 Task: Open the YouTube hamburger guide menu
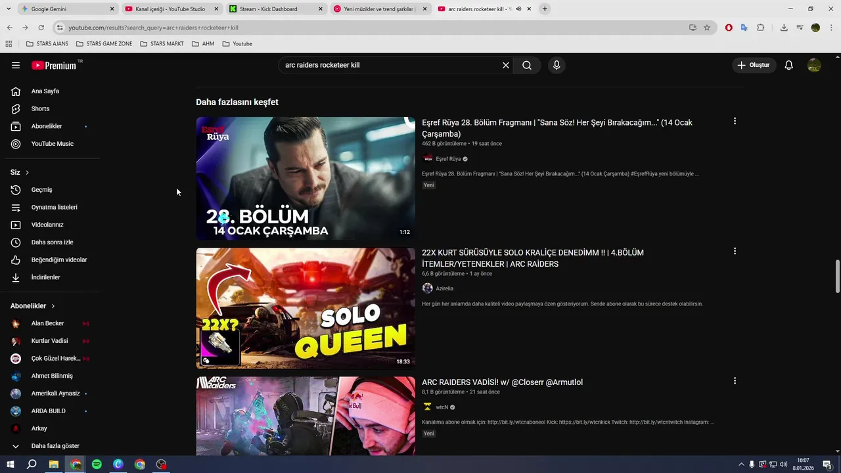pyautogui.click(x=16, y=65)
